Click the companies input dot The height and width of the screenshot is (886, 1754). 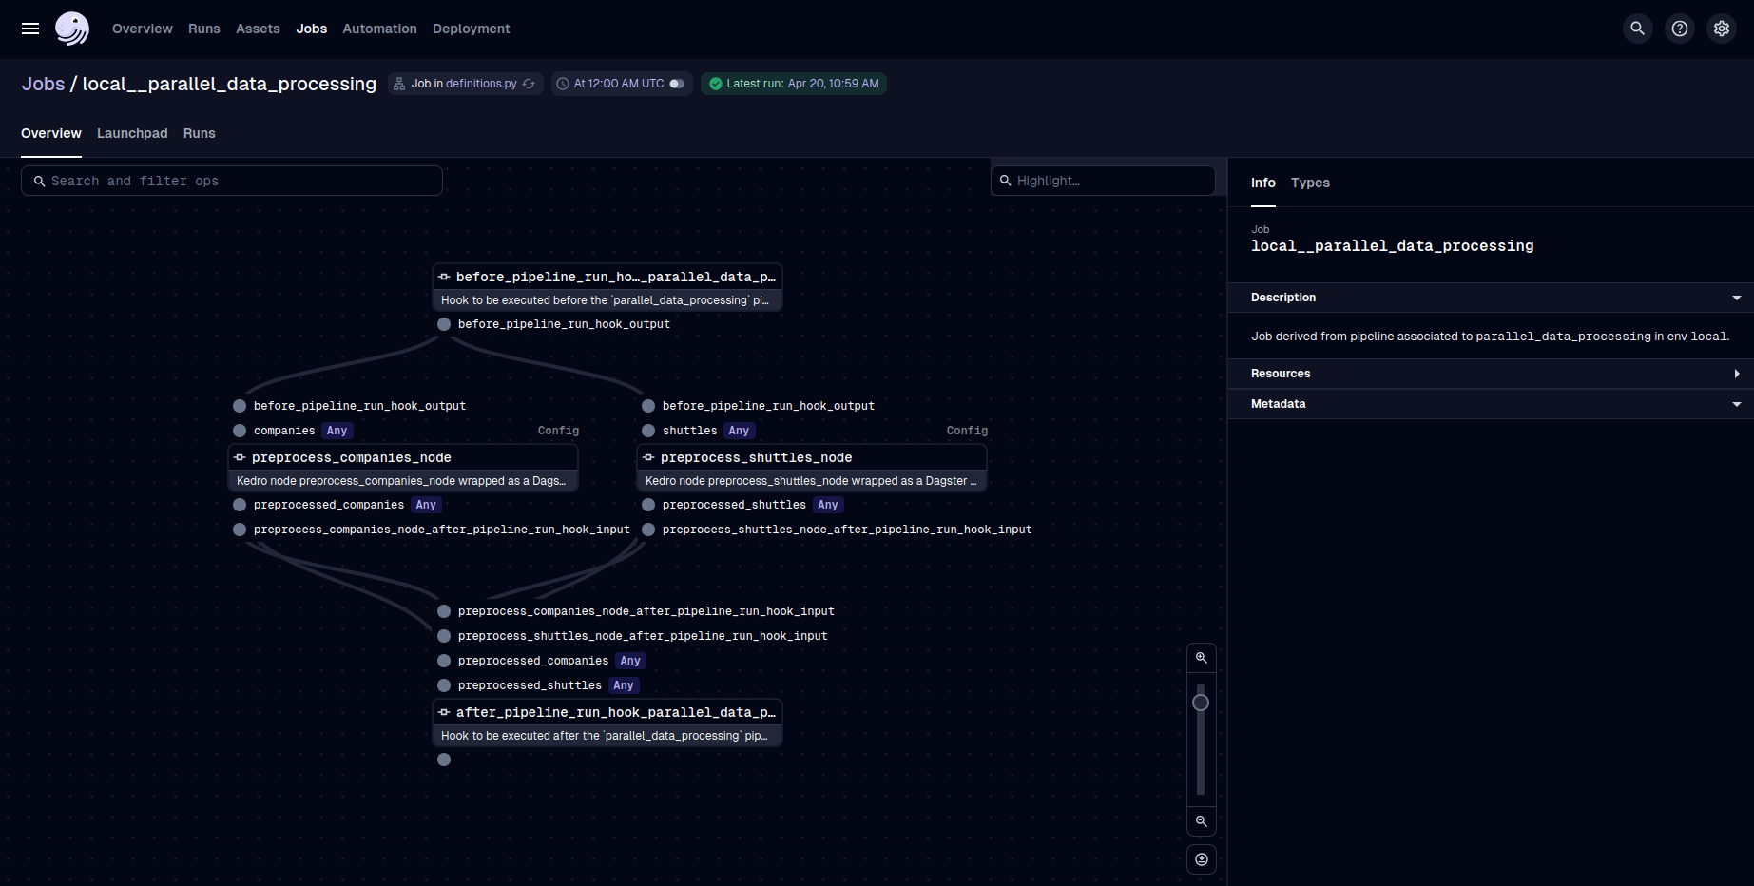[x=240, y=431]
